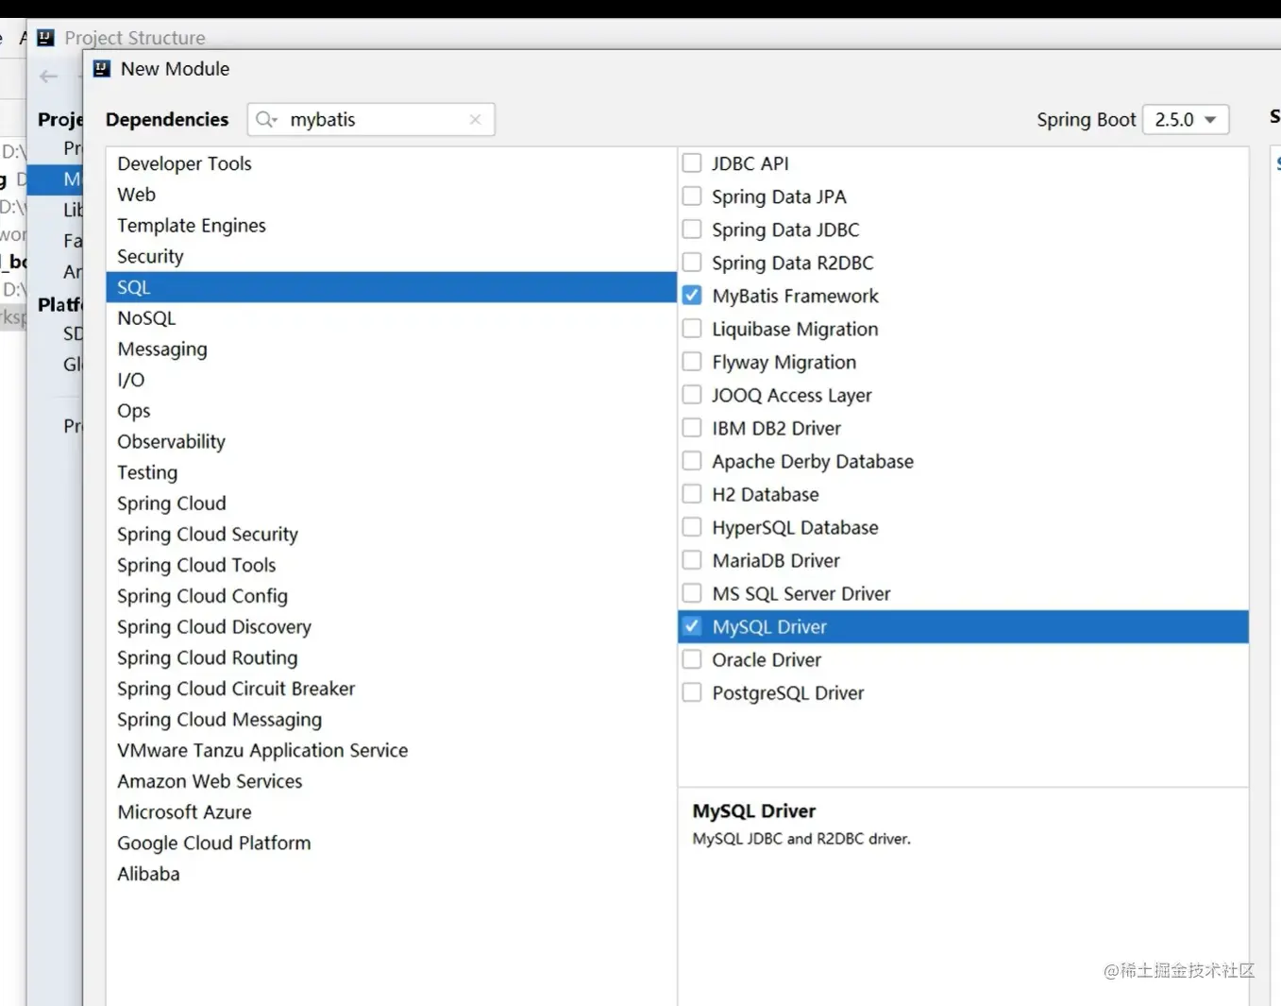The image size is (1281, 1006).
Task: Select the Testing category
Action: (392, 472)
